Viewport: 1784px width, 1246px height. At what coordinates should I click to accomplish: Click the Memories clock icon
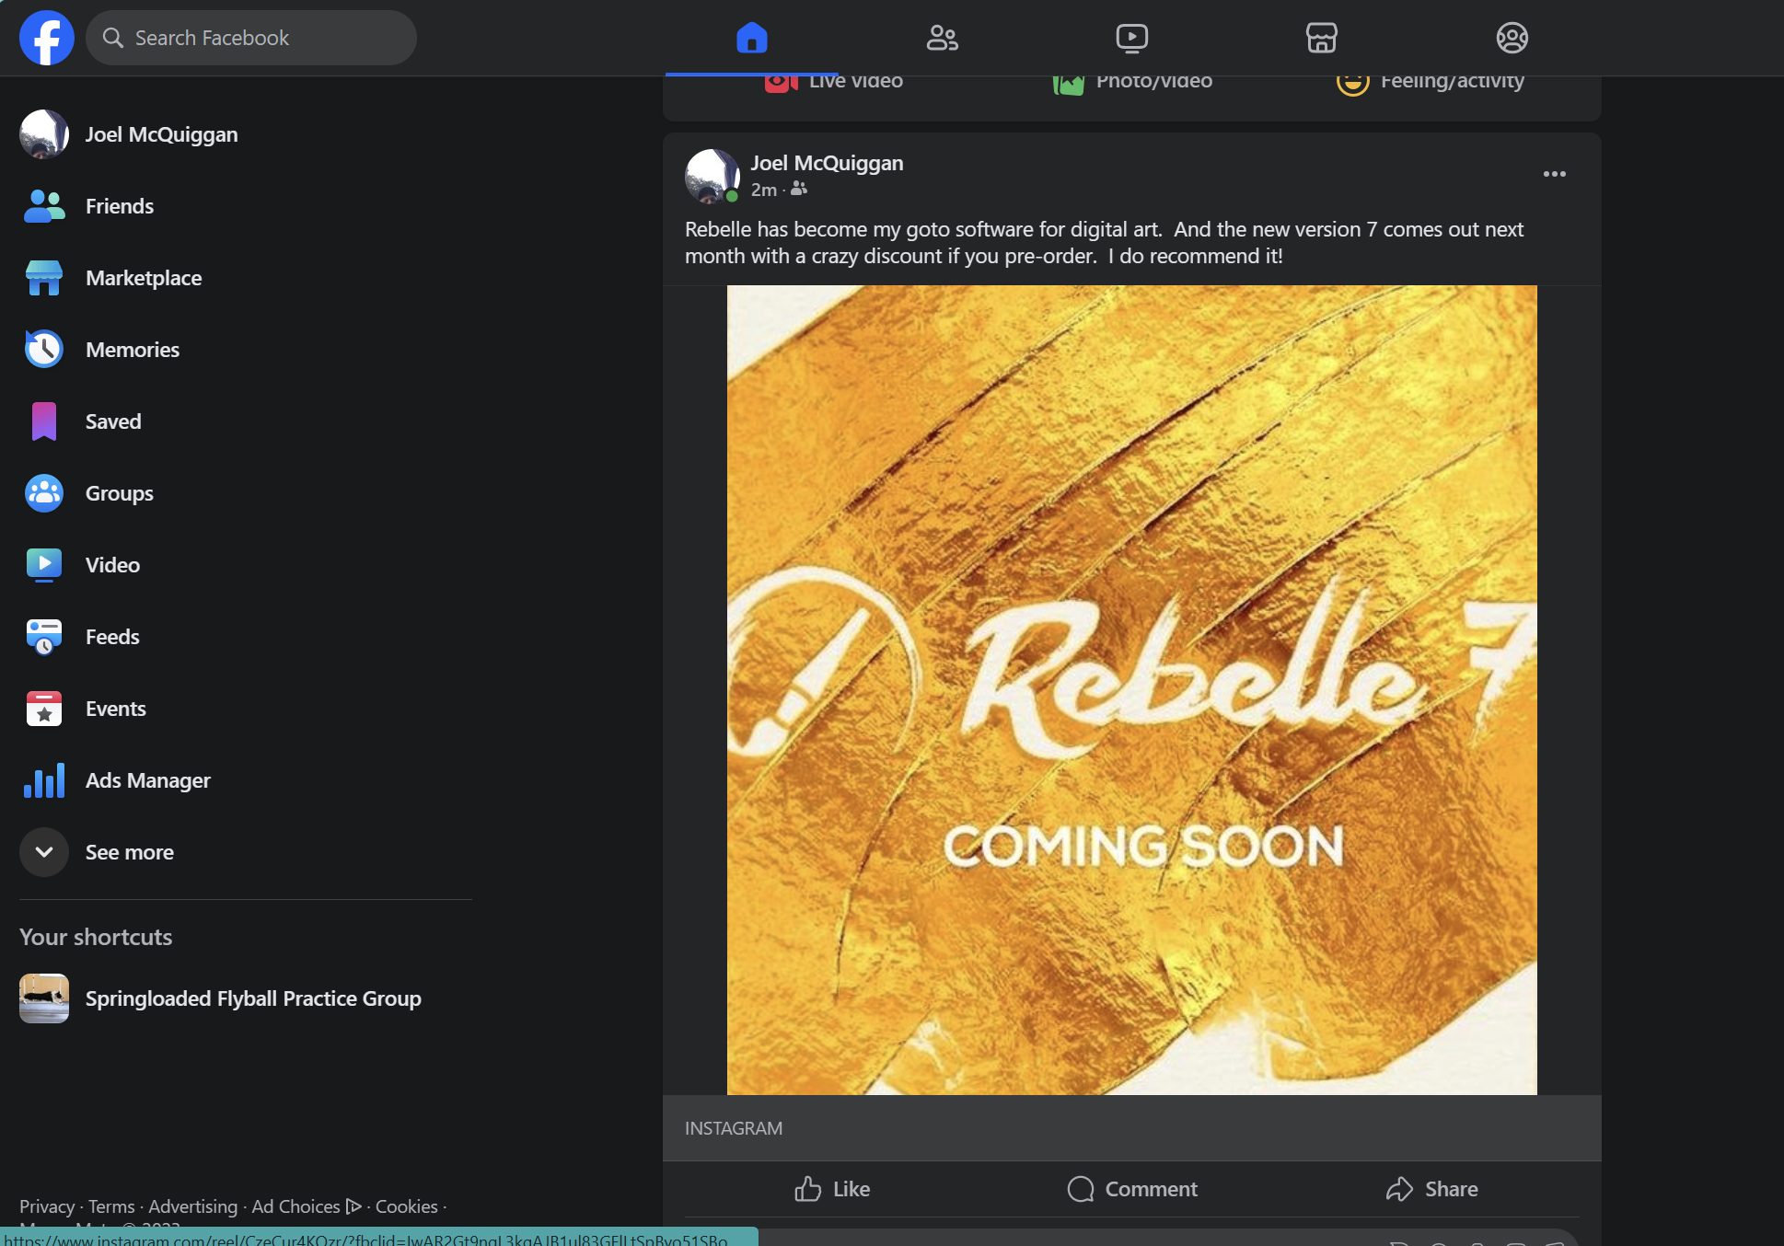pos(44,350)
